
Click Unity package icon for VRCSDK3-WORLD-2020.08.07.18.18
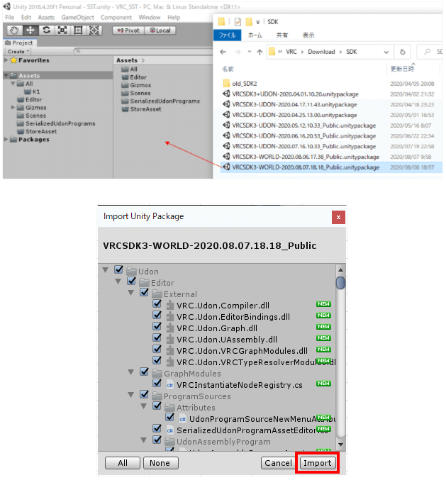(226, 167)
